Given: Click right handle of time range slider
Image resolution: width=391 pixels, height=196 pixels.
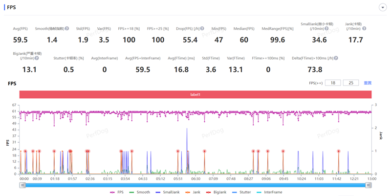Looking at the screenshot, I should (369, 185).
